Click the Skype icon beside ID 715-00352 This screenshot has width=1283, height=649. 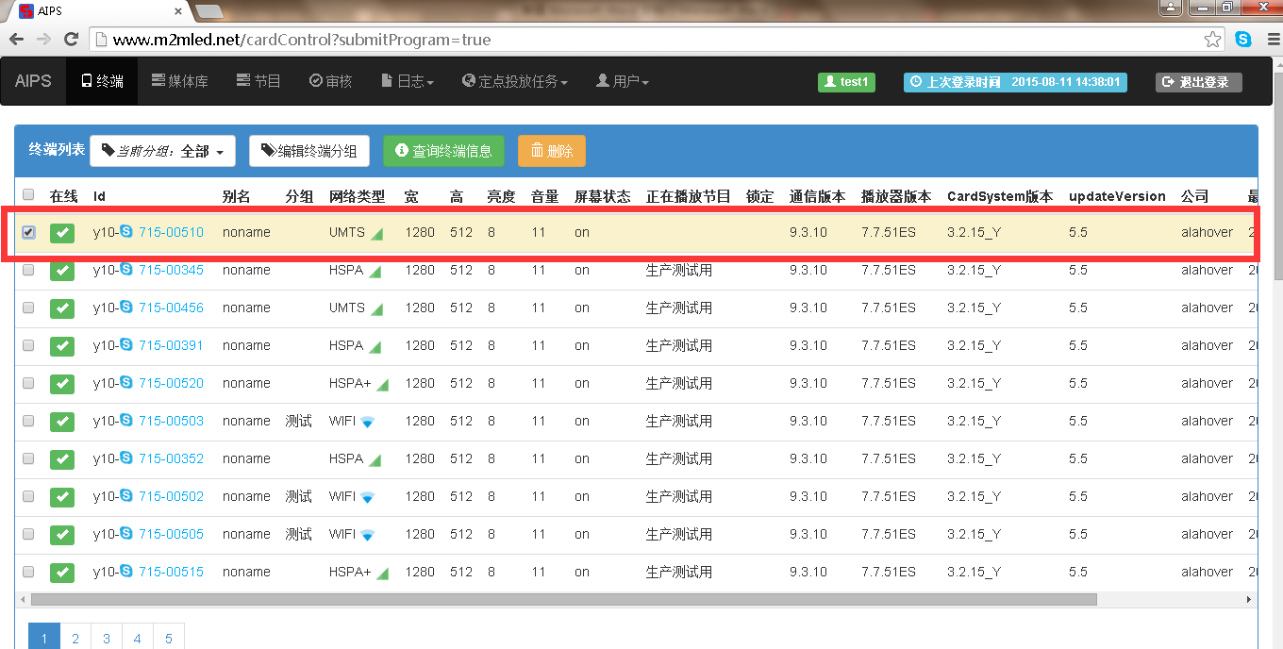point(126,458)
